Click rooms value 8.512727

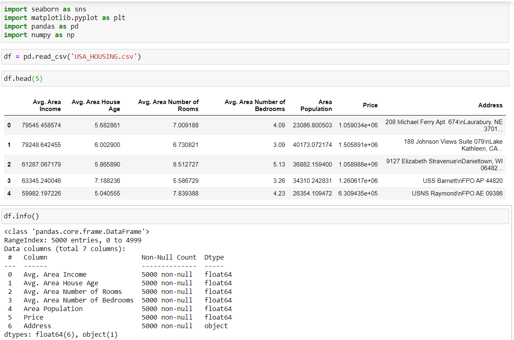[x=186, y=164]
